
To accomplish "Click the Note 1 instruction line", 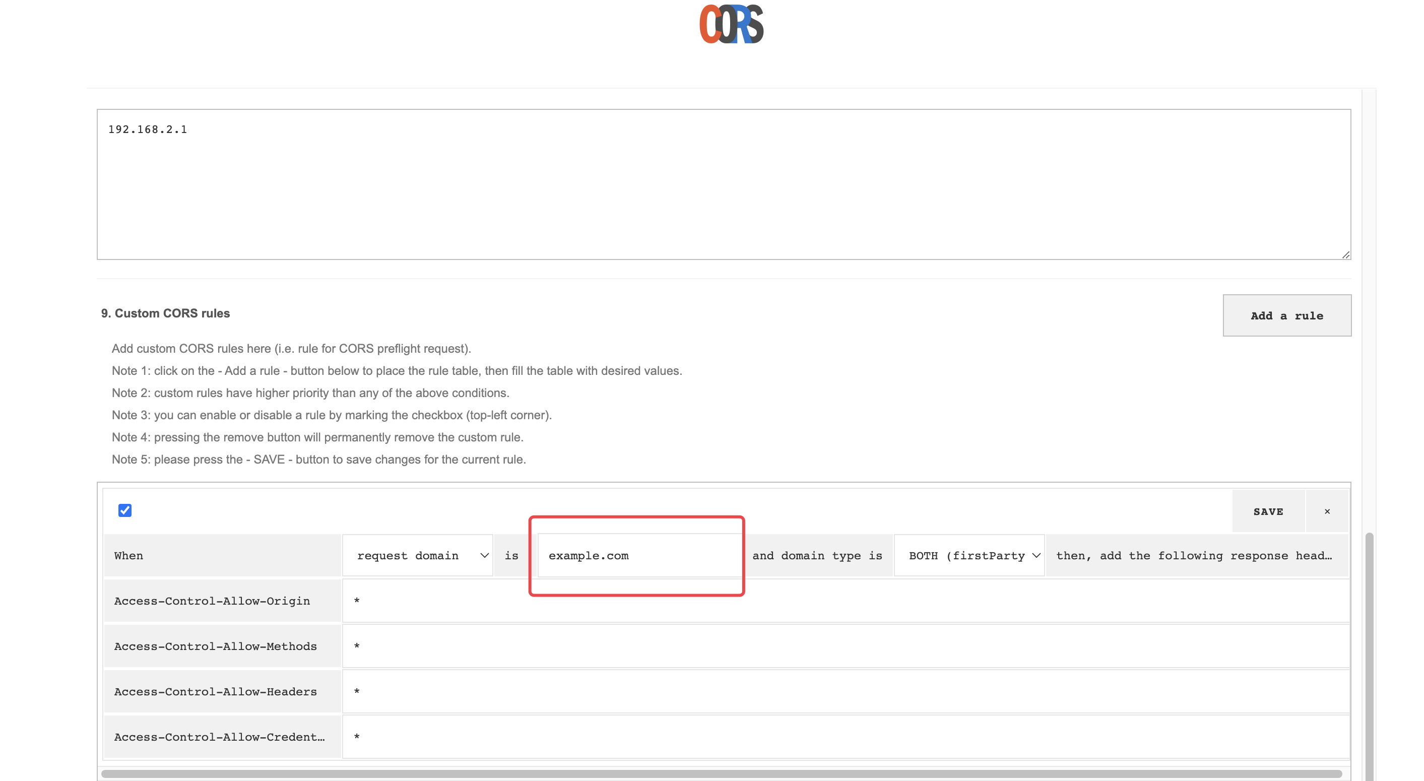I will pos(397,371).
